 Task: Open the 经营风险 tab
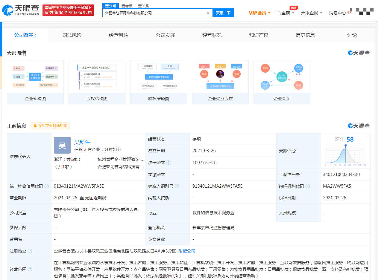click(119, 35)
